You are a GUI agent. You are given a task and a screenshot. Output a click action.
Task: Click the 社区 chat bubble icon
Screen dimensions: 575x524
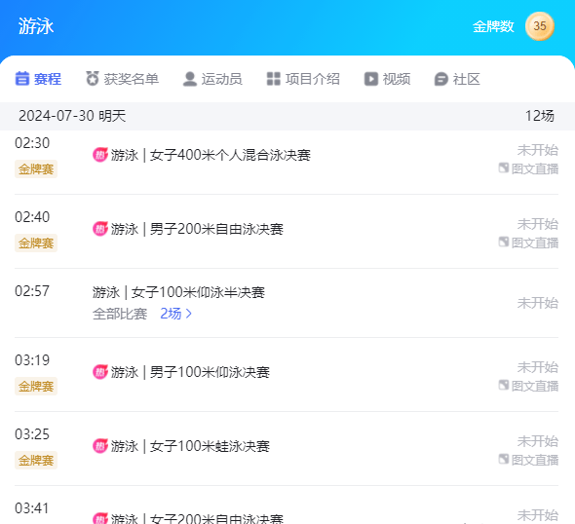pos(441,79)
